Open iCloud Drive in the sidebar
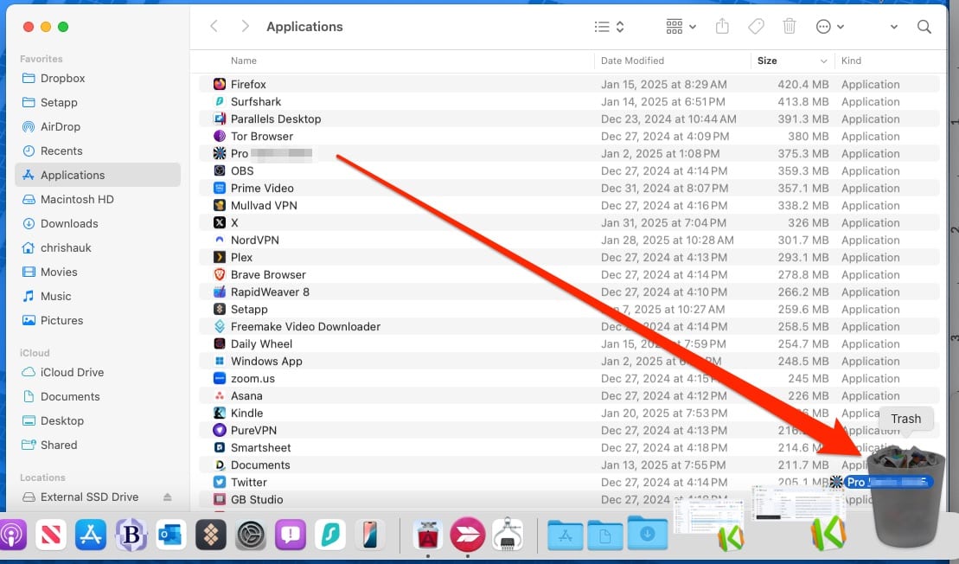This screenshot has height=564, width=959. [98, 372]
